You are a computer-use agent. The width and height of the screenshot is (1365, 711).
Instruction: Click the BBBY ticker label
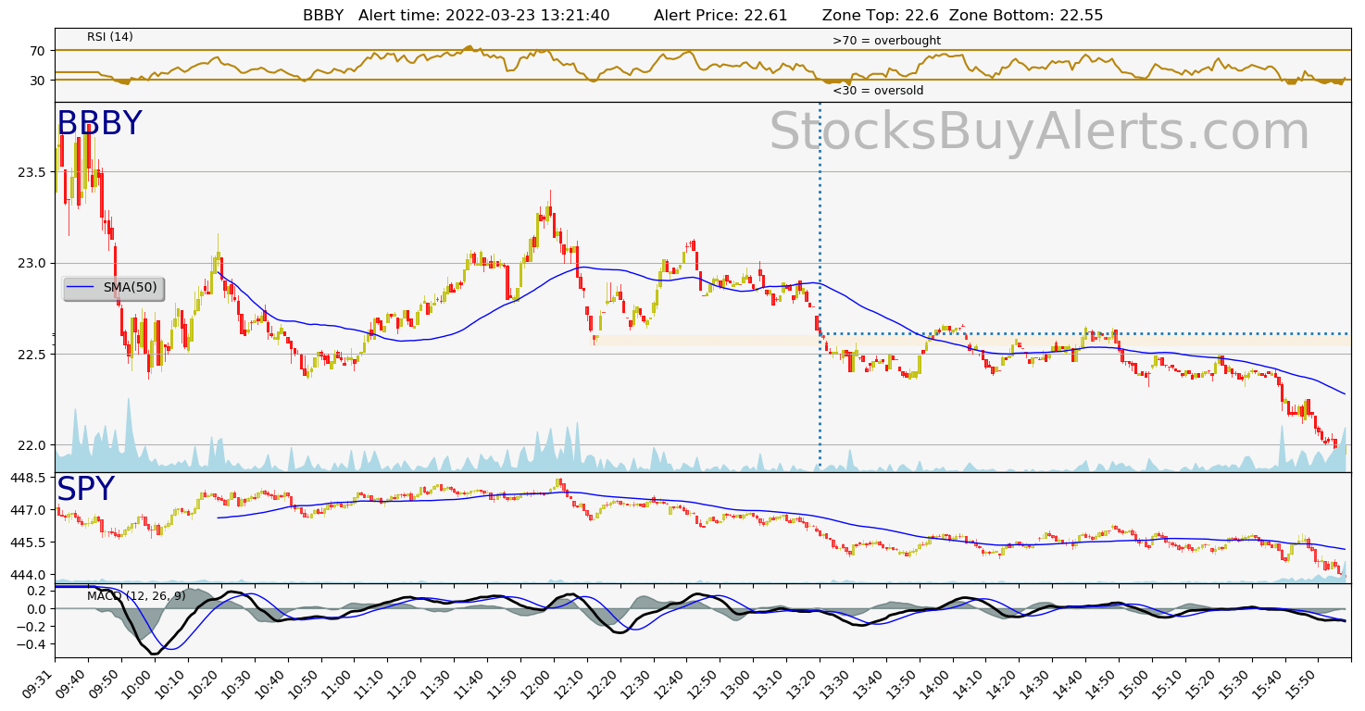click(x=99, y=124)
